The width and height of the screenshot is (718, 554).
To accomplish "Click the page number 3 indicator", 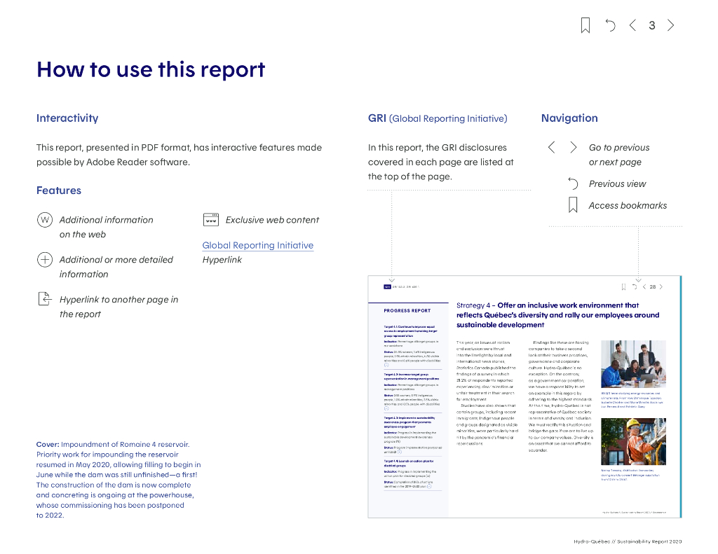I will click(651, 26).
